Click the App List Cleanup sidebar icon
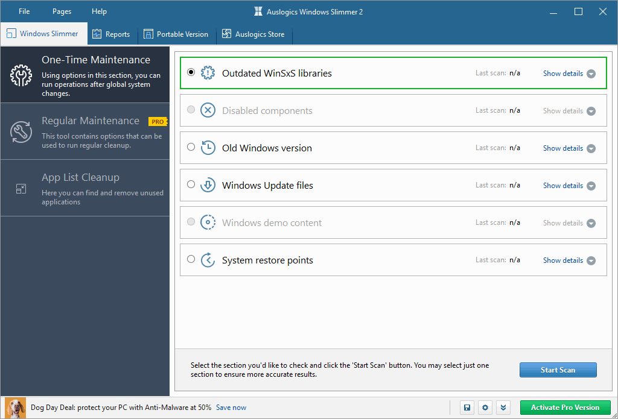 (x=21, y=189)
